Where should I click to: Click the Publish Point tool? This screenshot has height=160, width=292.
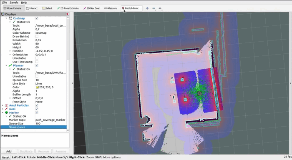[x=130, y=8]
